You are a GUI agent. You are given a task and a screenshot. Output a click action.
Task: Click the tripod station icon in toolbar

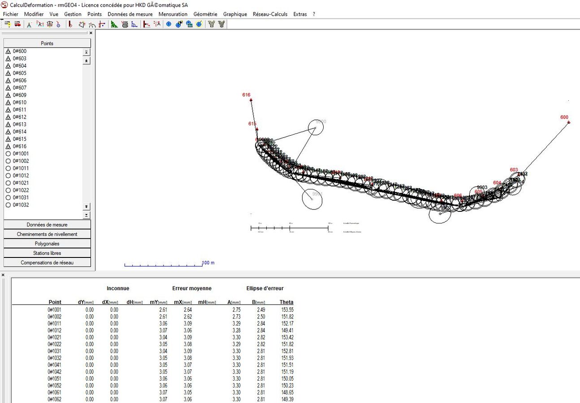click(x=29, y=24)
